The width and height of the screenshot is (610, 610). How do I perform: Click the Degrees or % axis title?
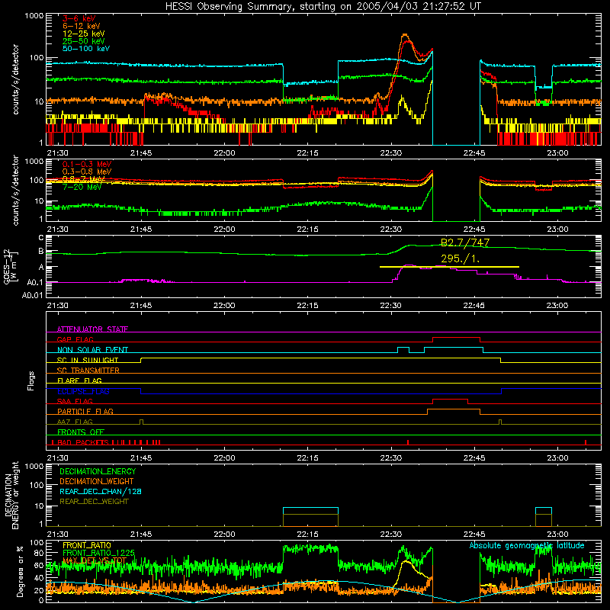click(20, 571)
